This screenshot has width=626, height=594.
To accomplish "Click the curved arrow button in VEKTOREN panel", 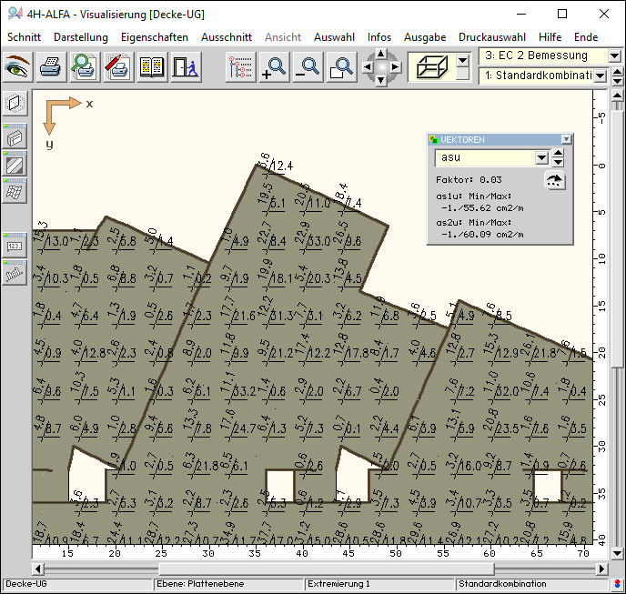I will click(554, 180).
